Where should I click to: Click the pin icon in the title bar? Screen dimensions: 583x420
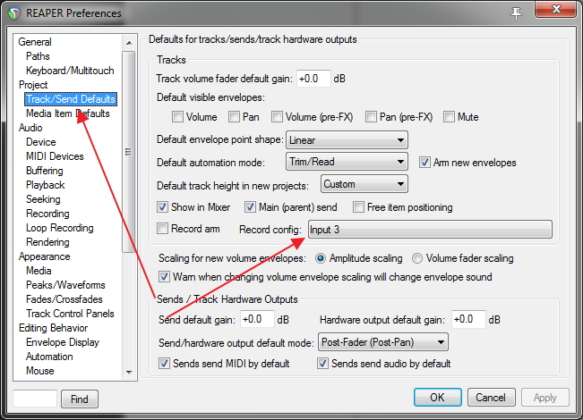(x=516, y=13)
